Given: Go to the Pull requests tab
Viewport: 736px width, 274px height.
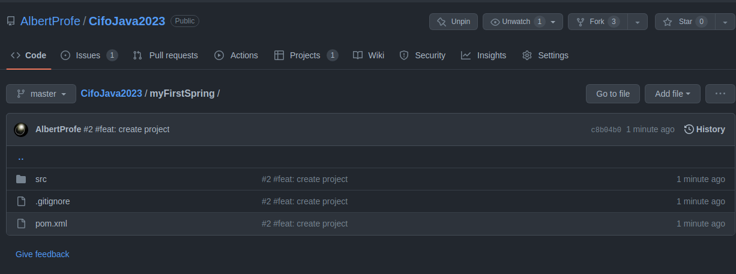Looking at the screenshot, I should click(165, 55).
